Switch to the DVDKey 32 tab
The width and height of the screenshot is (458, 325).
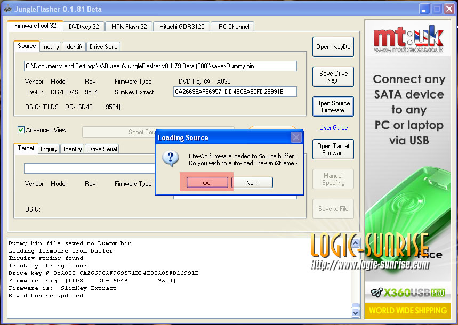(84, 27)
